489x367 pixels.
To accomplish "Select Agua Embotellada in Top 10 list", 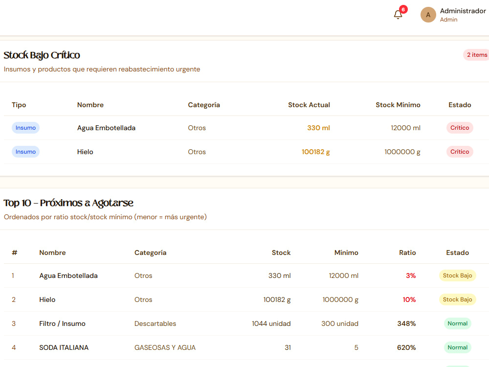I will pyautogui.click(x=68, y=275).
